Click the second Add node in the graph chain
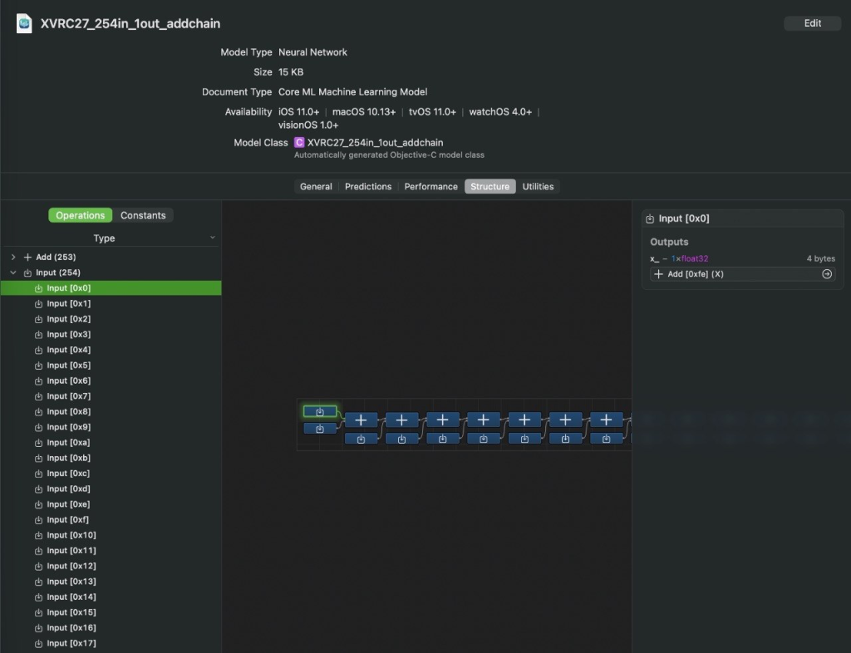 coord(401,420)
